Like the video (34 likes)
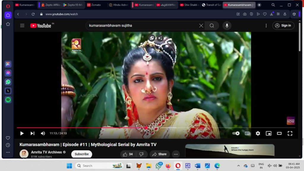Screen dimensions: 304x171 128,154
